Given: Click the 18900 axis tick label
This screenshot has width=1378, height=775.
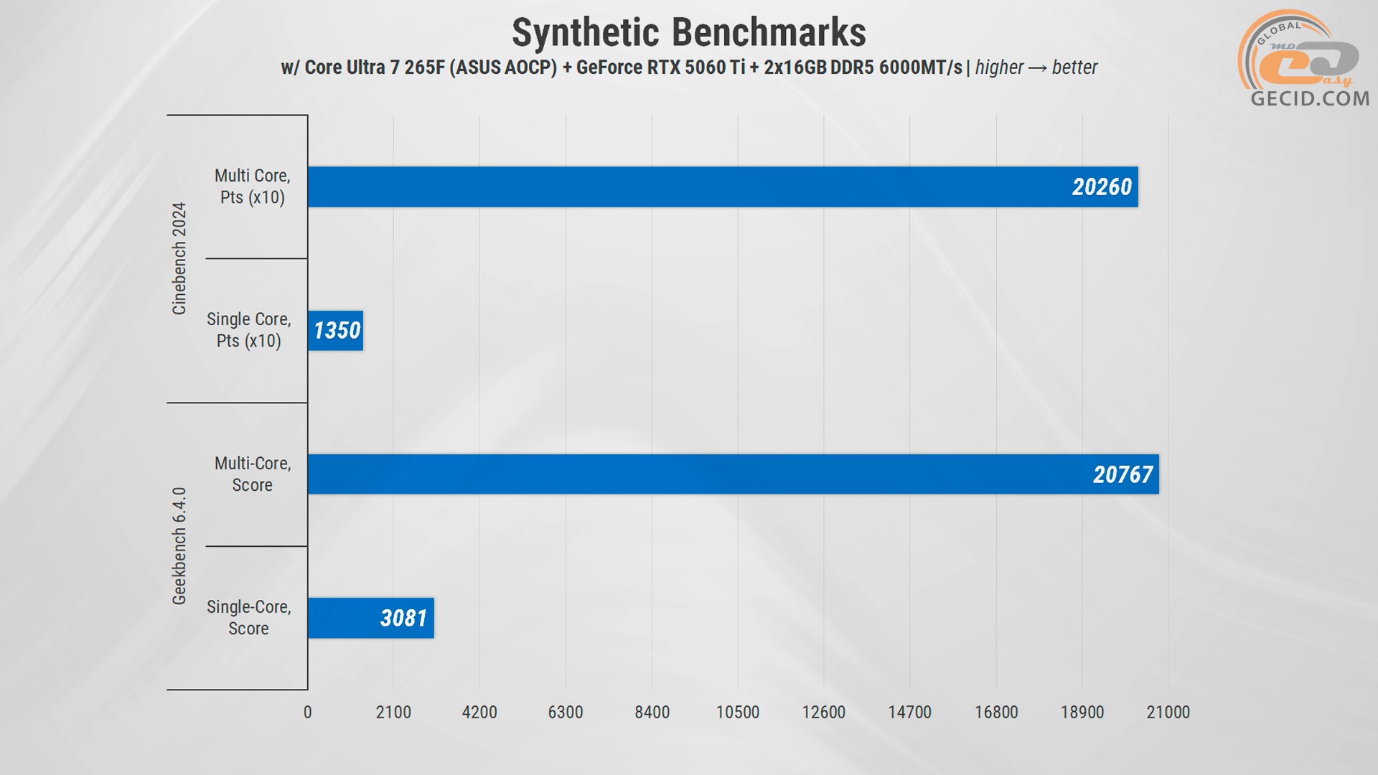Looking at the screenshot, I should [x=1082, y=713].
